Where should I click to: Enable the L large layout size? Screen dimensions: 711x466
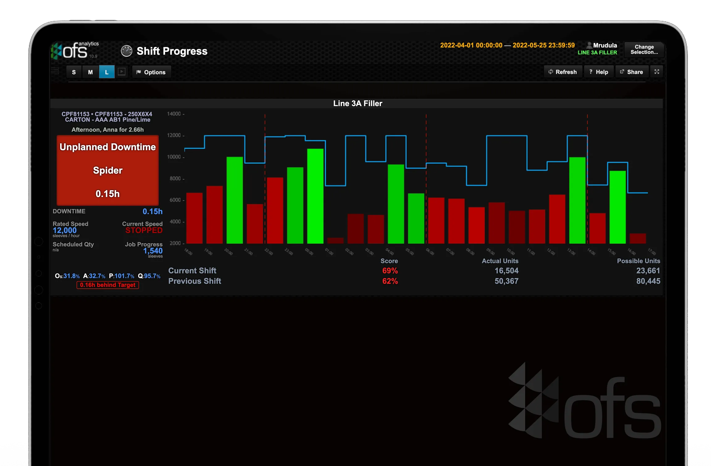point(107,72)
